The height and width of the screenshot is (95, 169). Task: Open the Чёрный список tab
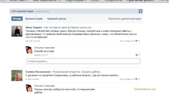pos(57,19)
